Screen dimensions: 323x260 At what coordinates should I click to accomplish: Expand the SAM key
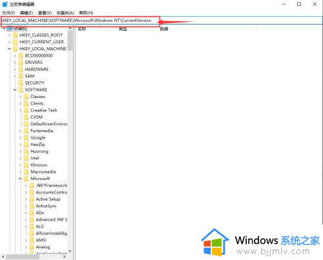tap(15, 76)
